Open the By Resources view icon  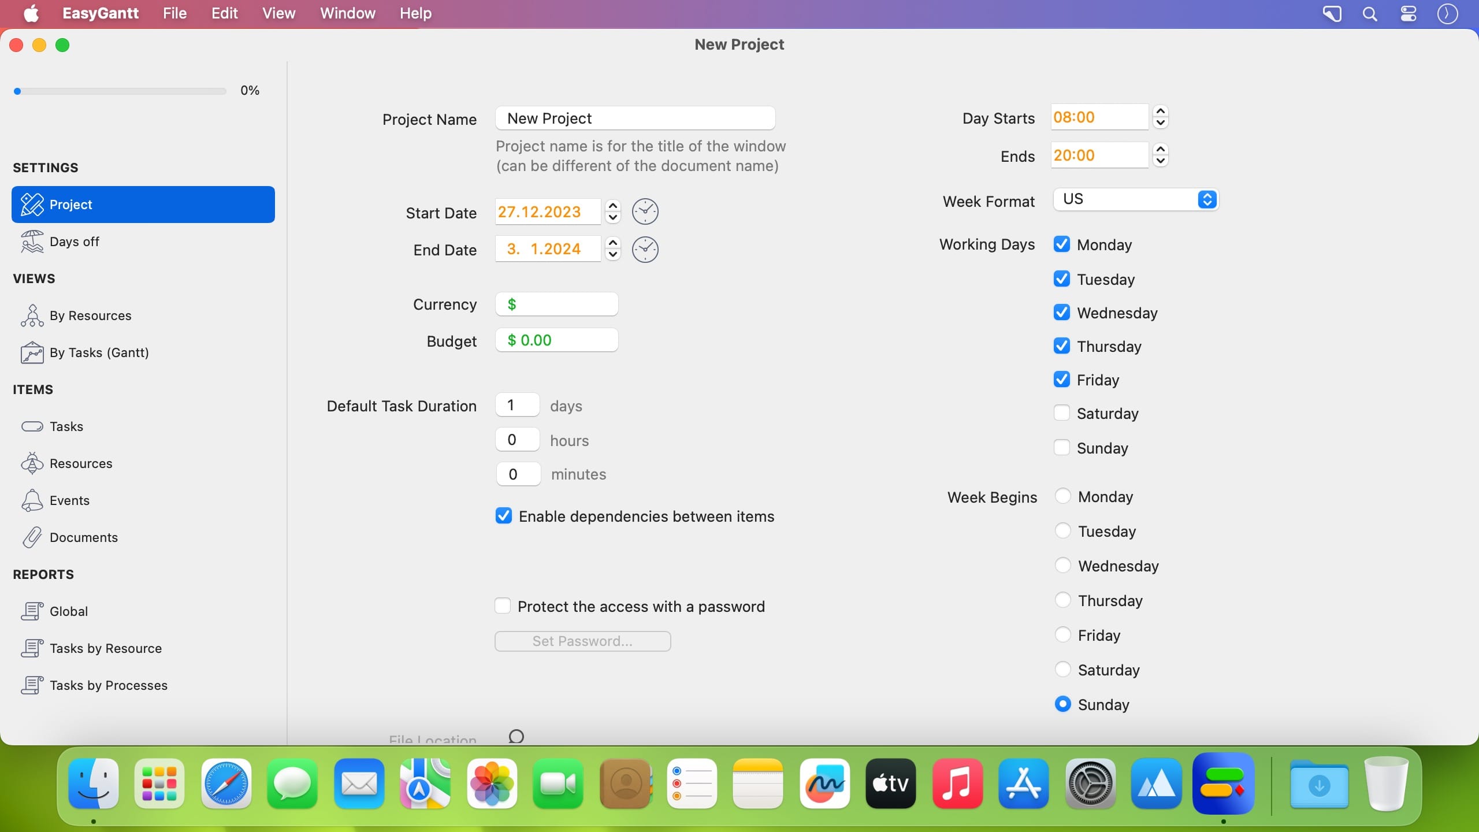[x=32, y=315]
